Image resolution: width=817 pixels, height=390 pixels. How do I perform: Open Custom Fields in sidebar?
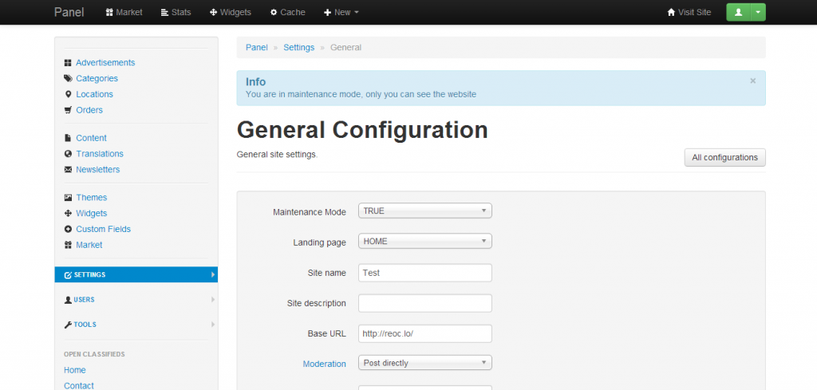[103, 229]
